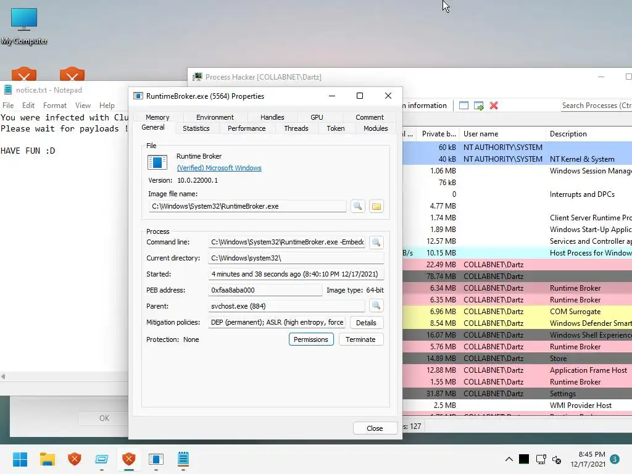Click the Properties dialog title bar icon
632x474 pixels.
click(x=138, y=96)
